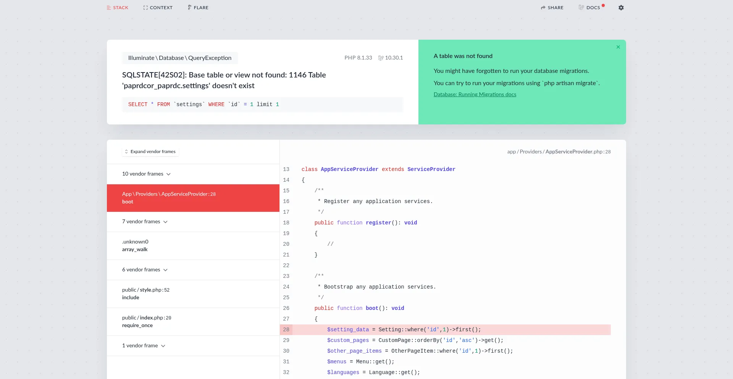This screenshot has width=733, height=379.
Task: Toggle Expand vendor frames button
Action: click(150, 152)
